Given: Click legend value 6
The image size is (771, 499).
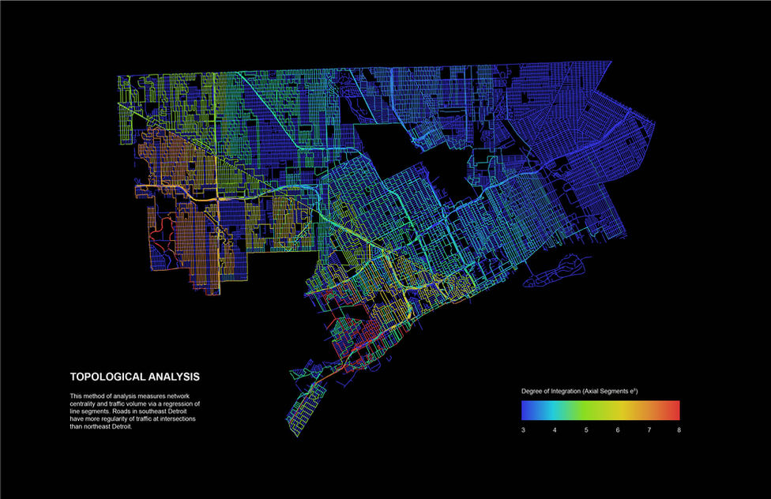Looking at the screenshot, I should pyautogui.click(x=618, y=430).
